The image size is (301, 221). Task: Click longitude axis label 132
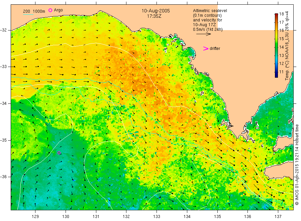pos(126,217)
